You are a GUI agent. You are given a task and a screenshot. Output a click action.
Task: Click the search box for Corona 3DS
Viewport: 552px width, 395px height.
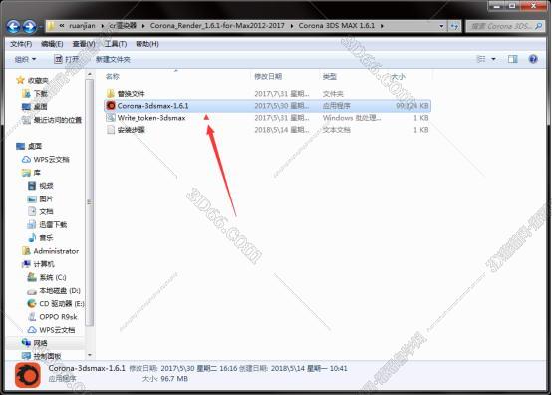pos(504,26)
